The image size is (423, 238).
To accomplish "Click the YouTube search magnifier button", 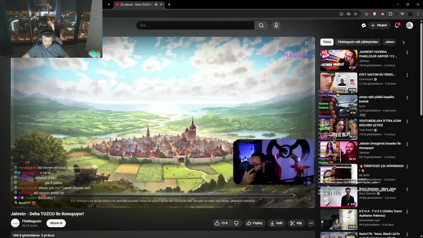I will click(x=261, y=25).
